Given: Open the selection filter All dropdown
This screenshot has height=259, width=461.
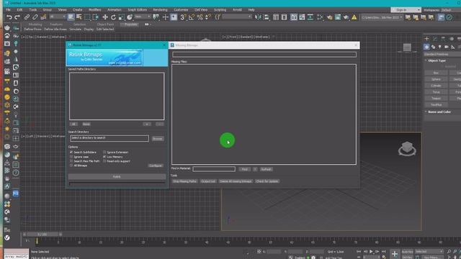Looking at the screenshot, I should click(58, 17).
